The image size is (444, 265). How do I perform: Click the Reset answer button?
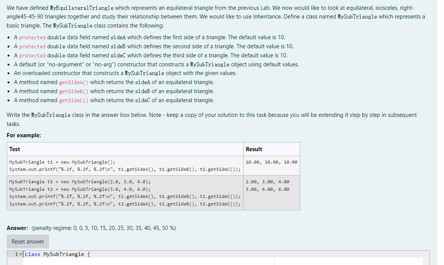[x=28, y=241]
